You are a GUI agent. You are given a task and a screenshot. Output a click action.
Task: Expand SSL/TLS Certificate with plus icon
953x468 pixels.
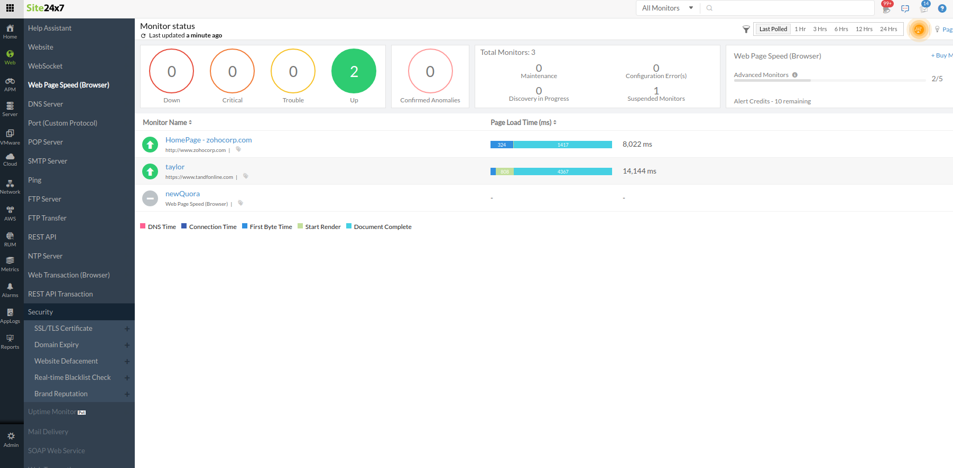coord(127,329)
